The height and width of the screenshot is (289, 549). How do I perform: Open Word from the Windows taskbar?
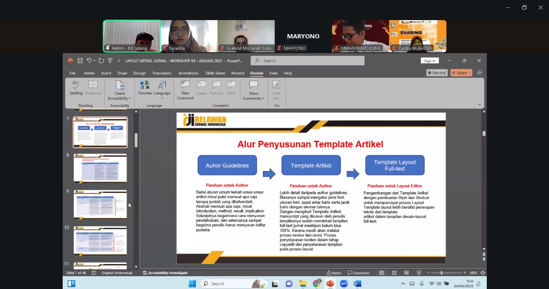click(x=357, y=284)
